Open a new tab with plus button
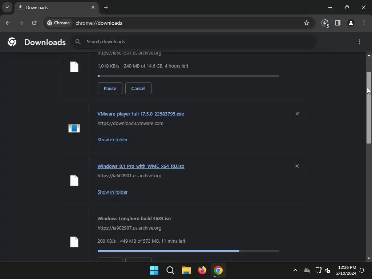The image size is (372, 279). click(106, 7)
